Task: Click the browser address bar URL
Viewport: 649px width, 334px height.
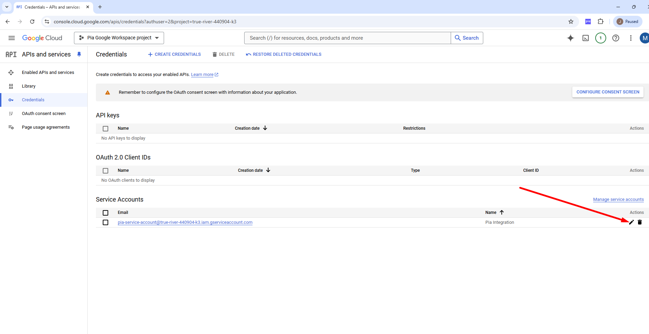Action: coord(145,22)
